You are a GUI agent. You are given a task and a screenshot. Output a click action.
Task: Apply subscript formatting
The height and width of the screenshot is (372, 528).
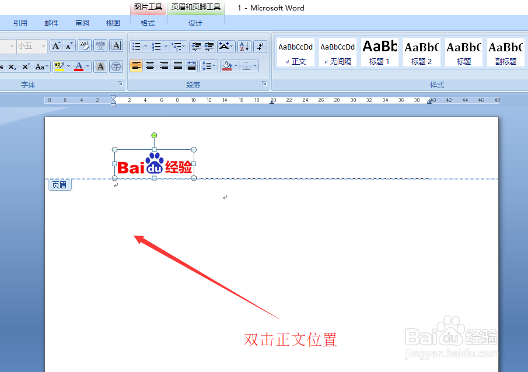coord(12,66)
